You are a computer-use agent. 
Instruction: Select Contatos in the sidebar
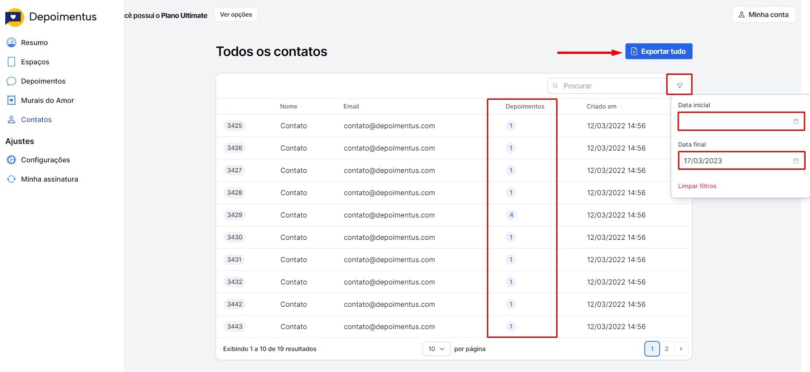click(x=36, y=119)
